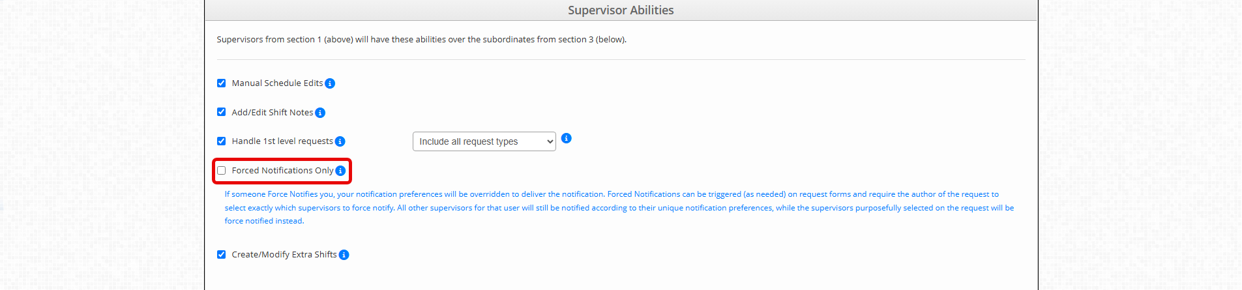This screenshot has height=290, width=1242.
Task: Click the Forced Notifications Only label text
Action: pos(282,170)
